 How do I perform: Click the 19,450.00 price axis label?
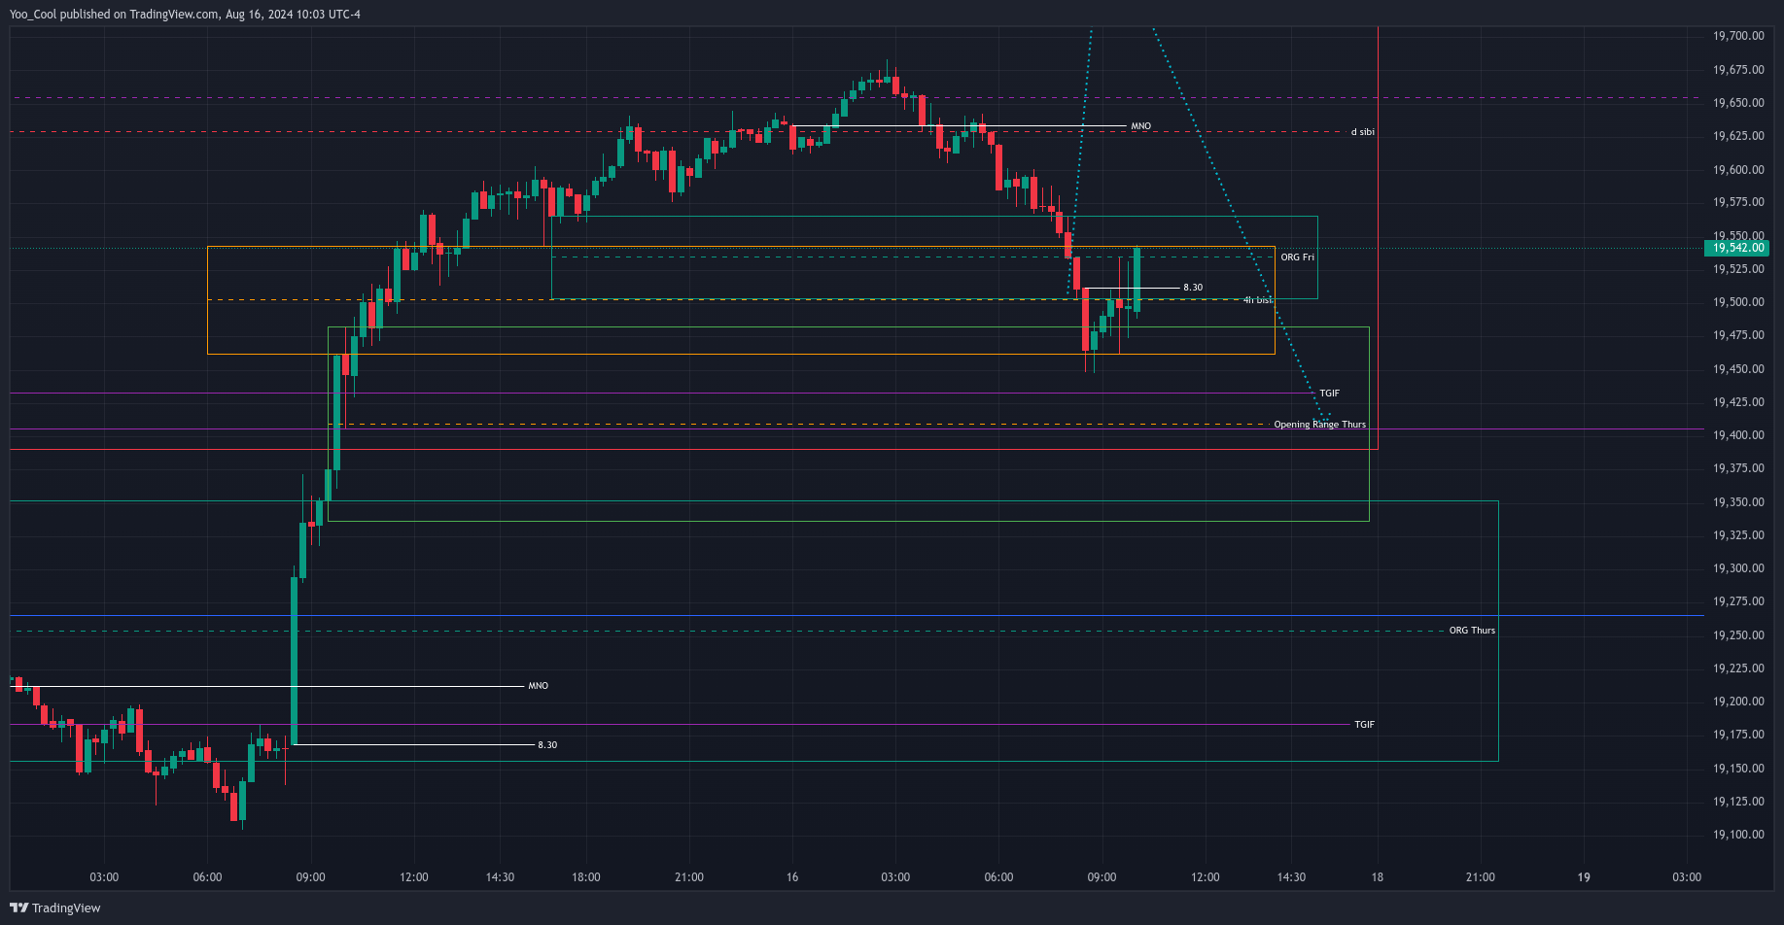click(x=1738, y=369)
